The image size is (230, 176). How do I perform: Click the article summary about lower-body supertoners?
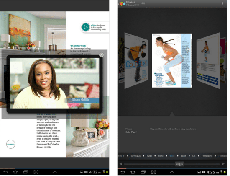173,129
